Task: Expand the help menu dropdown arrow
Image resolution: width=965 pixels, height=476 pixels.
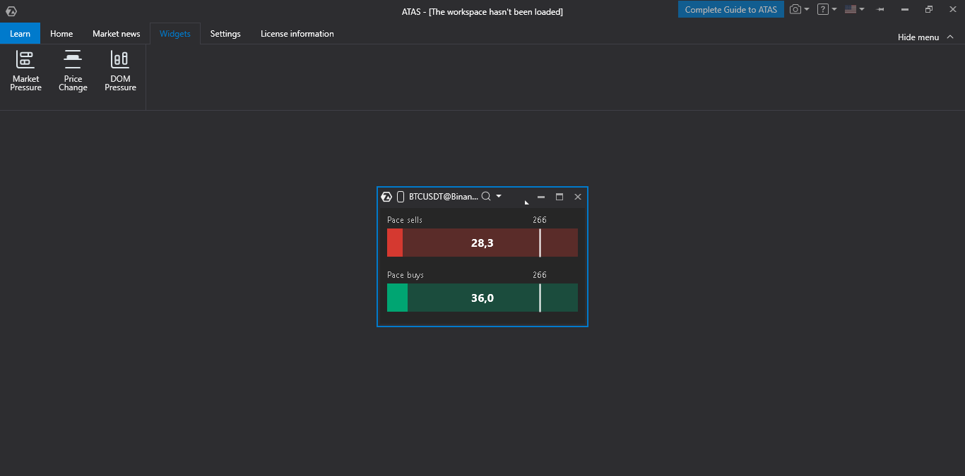Action: coord(834,9)
